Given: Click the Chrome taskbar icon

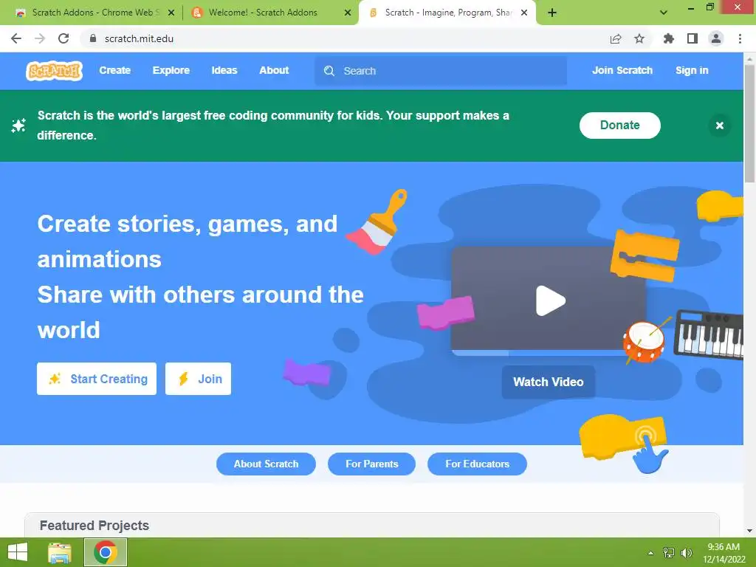Looking at the screenshot, I should tap(106, 552).
